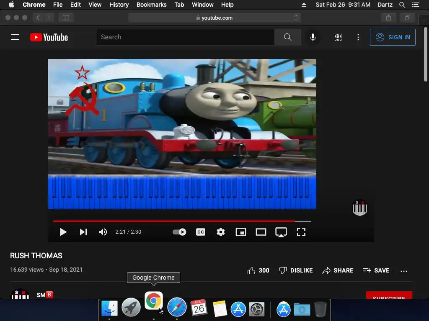The height and width of the screenshot is (321, 429).
Task: Open more actions ellipsis under video
Action: tap(403, 271)
